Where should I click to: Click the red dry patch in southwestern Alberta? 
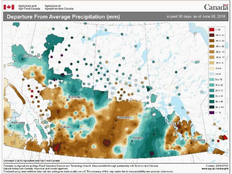pos(56,147)
